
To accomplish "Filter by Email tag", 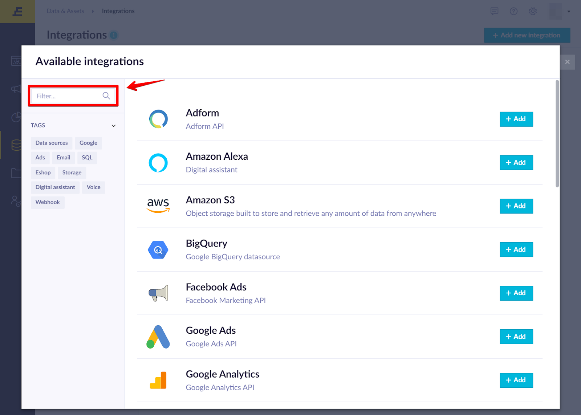I will tap(64, 158).
